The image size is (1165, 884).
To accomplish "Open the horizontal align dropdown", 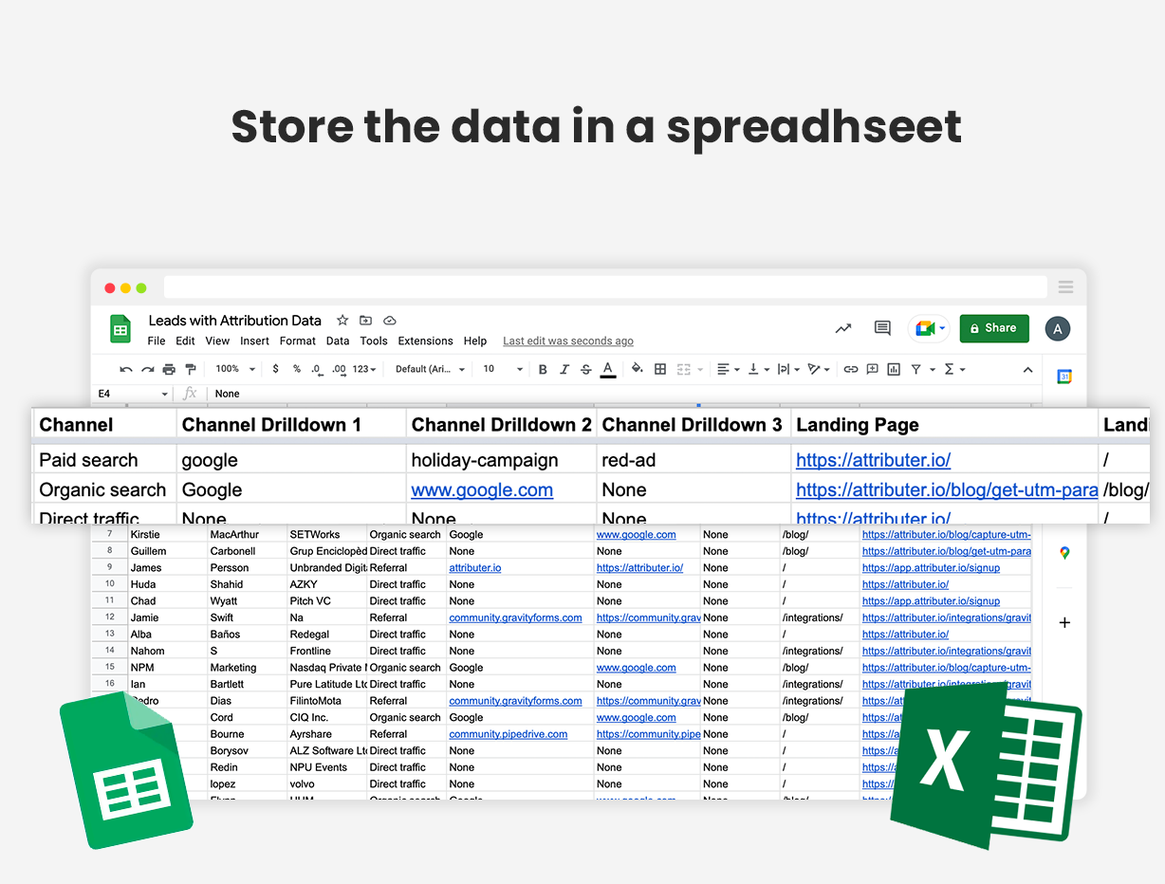I will (x=729, y=369).
